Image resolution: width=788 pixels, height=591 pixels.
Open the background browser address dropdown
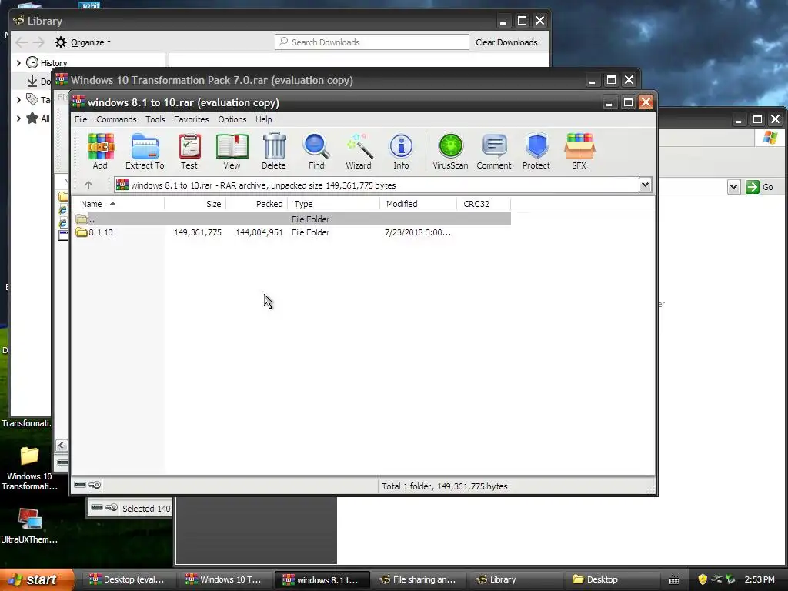[x=733, y=187]
